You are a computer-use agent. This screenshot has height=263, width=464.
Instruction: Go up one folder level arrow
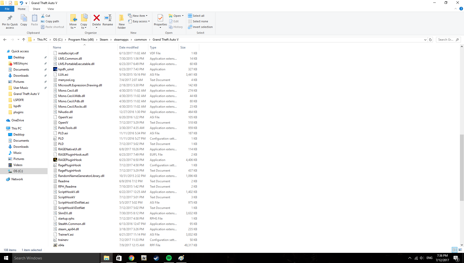[x=24, y=40]
